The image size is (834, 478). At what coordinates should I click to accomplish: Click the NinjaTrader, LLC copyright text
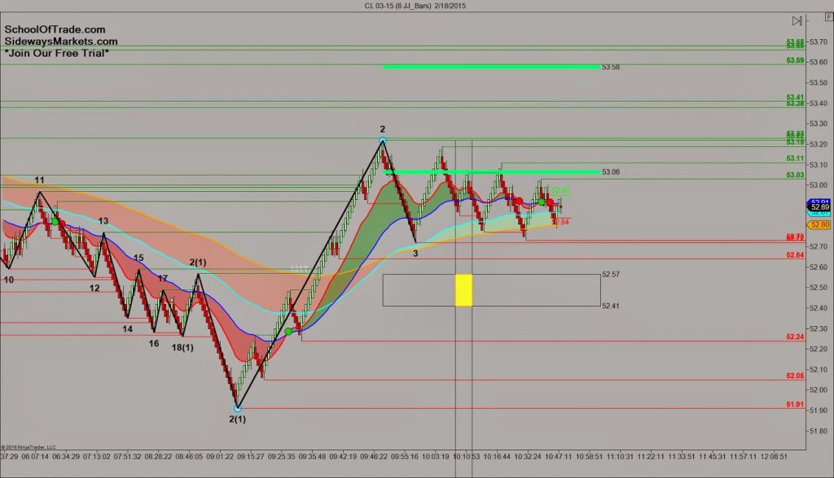click(x=29, y=447)
